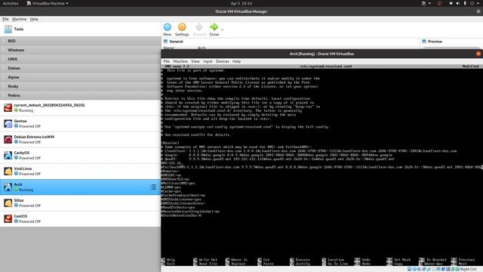This screenshot has height=272, width=483.
Task: Open the dropdown arrow beside Show
Action: click(x=222, y=29)
